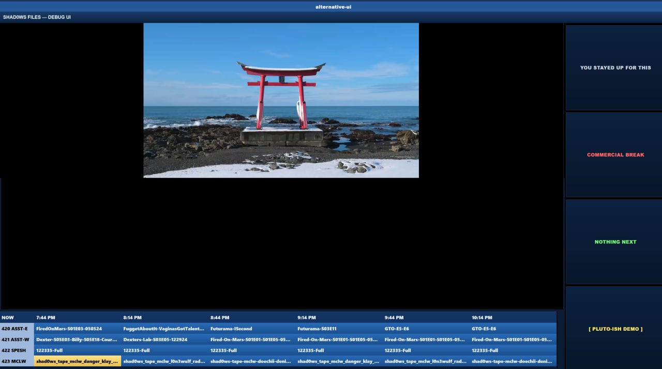Viewport: 662px width, 369px height.
Task: Select the NOTHING NEXT panel
Action: point(615,242)
